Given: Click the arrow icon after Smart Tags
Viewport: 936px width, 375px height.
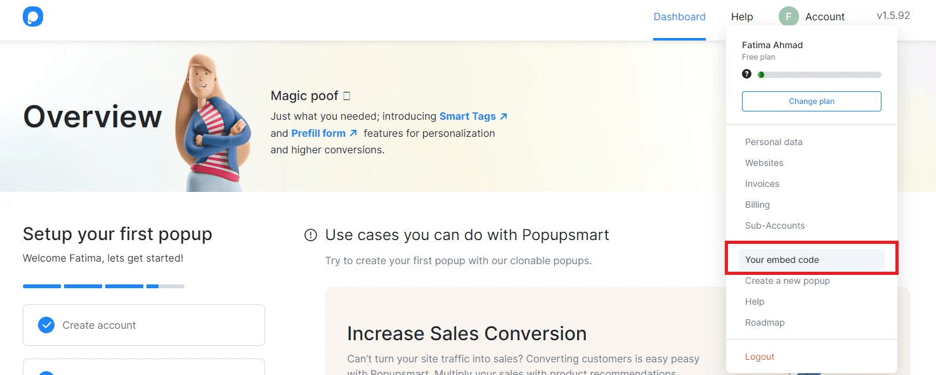Looking at the screenshot, I should coord(504,117).
